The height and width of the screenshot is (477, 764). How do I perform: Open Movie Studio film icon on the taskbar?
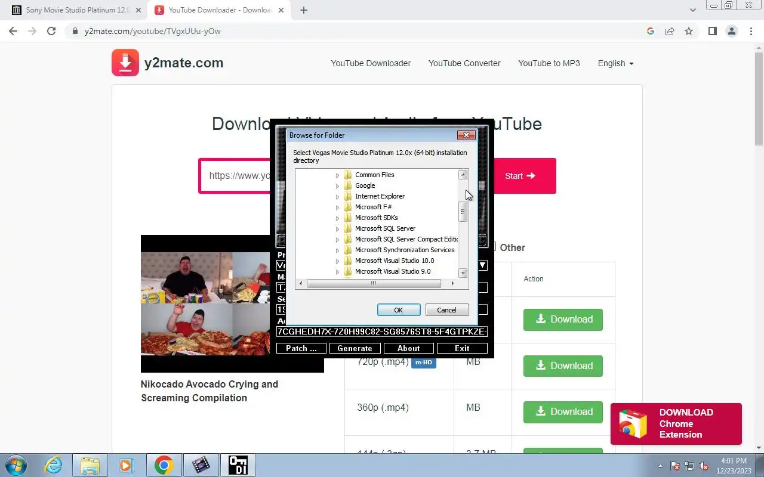pyautogui.click(x=201, y=465)
